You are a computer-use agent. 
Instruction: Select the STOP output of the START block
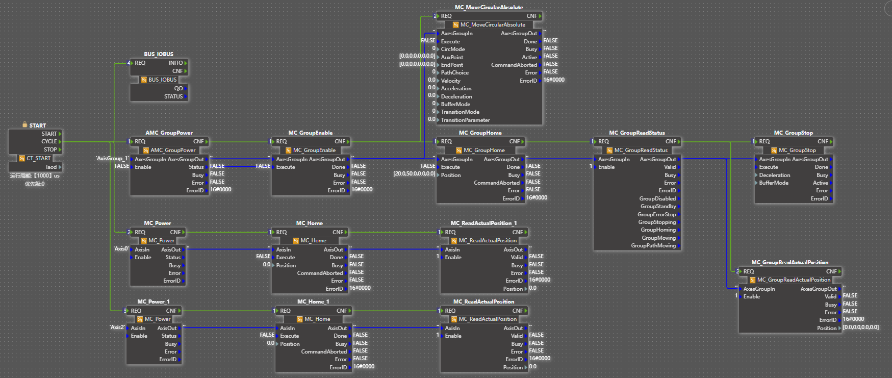point(53,150)
